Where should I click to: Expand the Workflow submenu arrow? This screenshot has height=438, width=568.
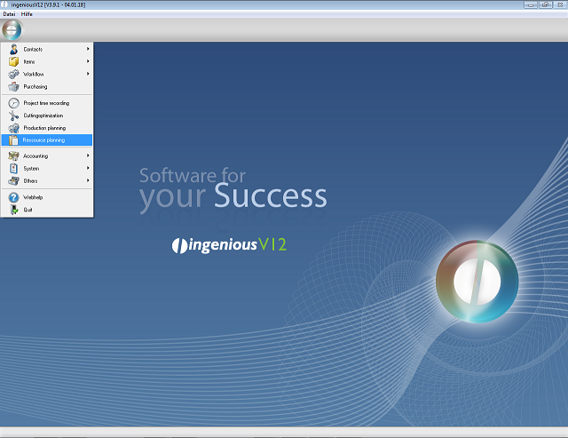coord(88,74)
